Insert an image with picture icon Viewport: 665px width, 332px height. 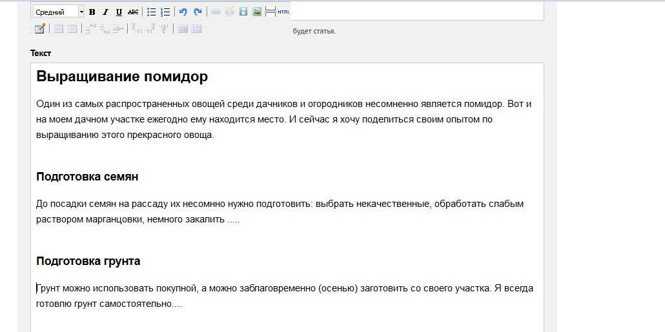point(256,12)
